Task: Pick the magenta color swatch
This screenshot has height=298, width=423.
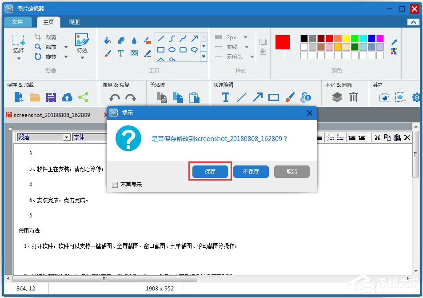Action: (x=380, y=38)
